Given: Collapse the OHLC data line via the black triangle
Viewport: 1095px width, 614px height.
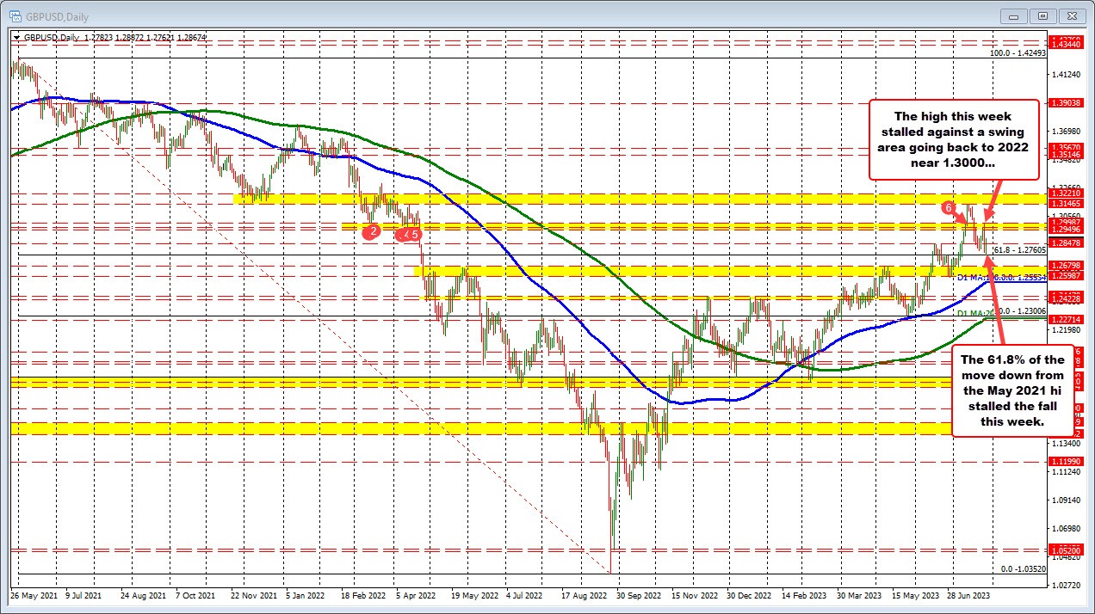Looking at the screenshot, I should (x=15, y=37).
